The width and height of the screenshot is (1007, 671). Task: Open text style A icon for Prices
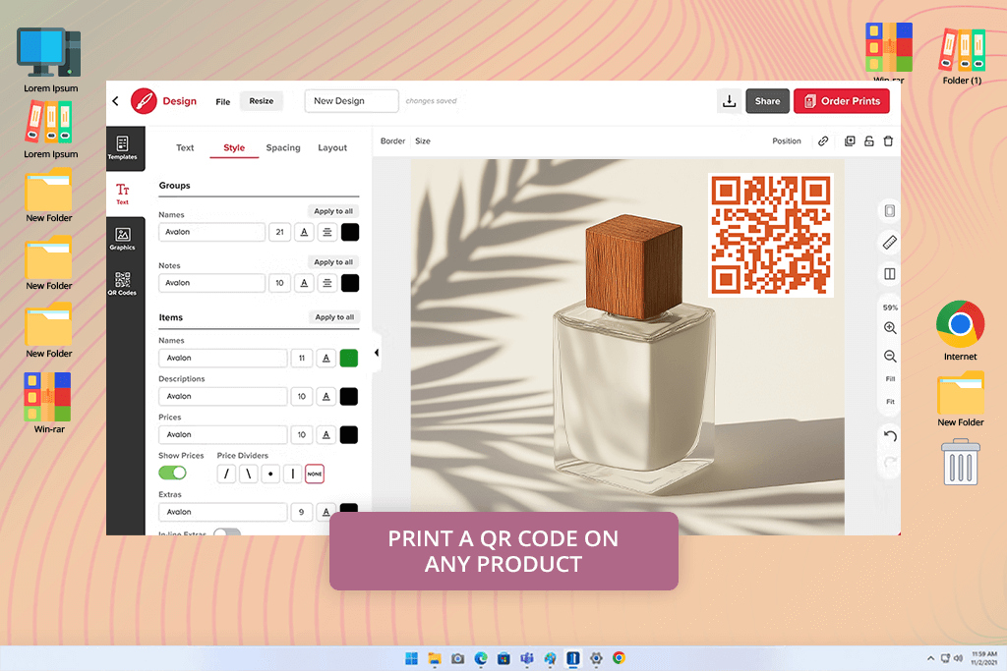(x=326, y=435)
